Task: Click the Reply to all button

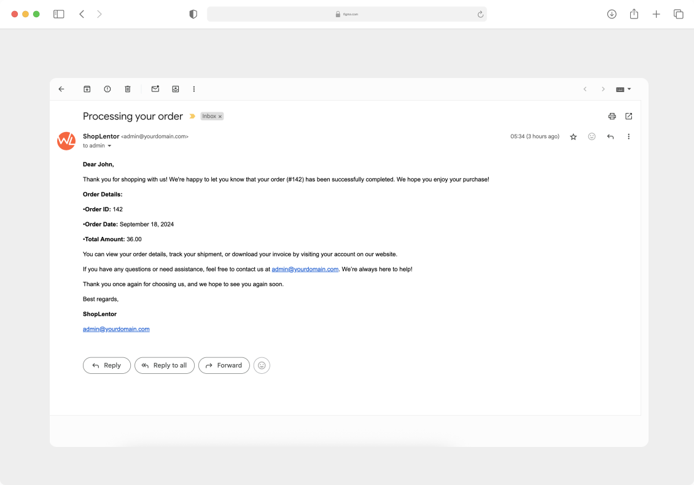Action: pyautogui.click(x=165, y=365)
